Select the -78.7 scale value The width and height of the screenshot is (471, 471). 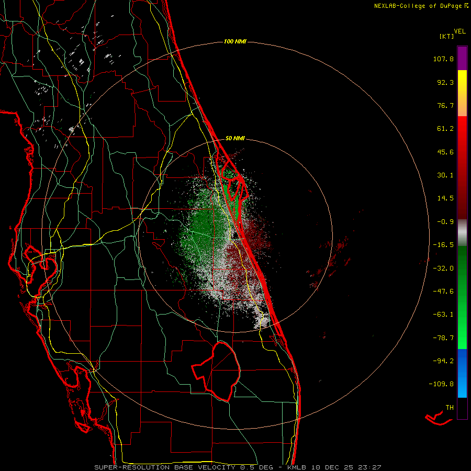click(x=443, y=338)
